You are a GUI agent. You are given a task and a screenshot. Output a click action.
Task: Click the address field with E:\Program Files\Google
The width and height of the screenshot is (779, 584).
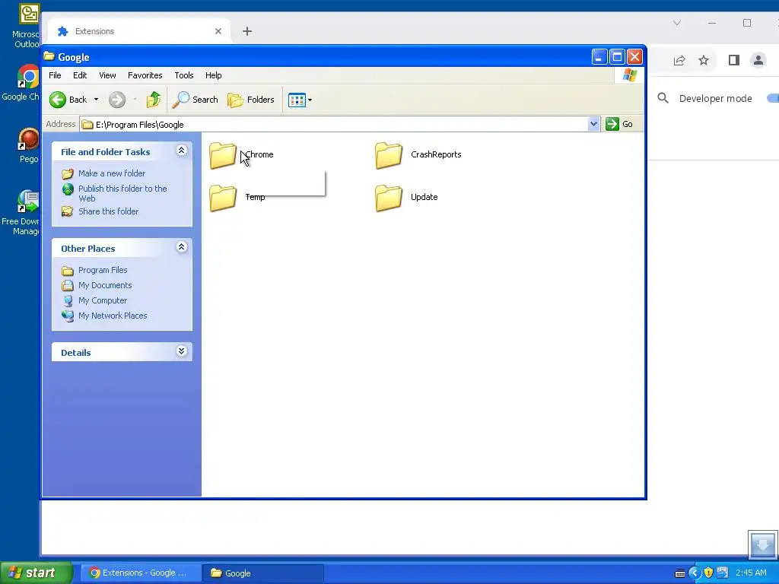[334, 125]
